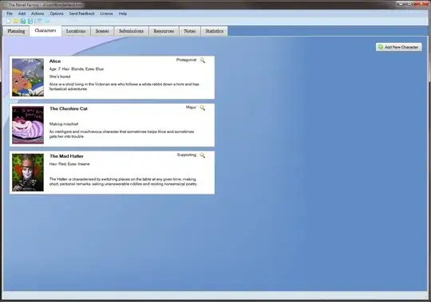
Task: Click the blank page New file toolbar icon
Action: tap(9, 22)
